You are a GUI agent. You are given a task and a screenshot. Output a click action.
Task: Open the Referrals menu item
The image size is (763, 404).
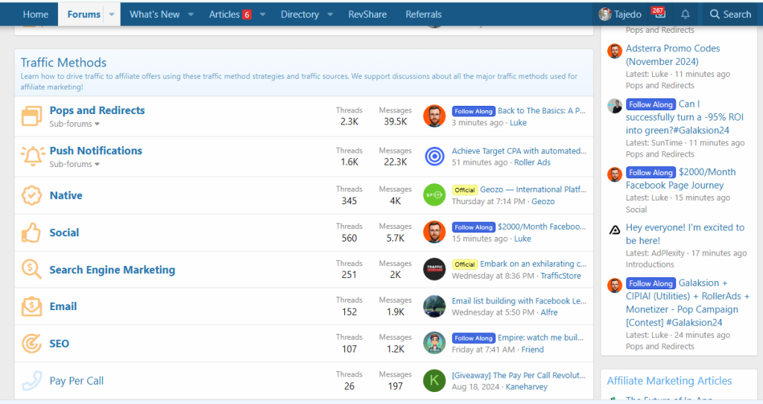coord(423,14)
